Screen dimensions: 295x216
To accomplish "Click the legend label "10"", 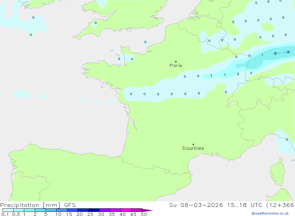I will tap(58, 214).
